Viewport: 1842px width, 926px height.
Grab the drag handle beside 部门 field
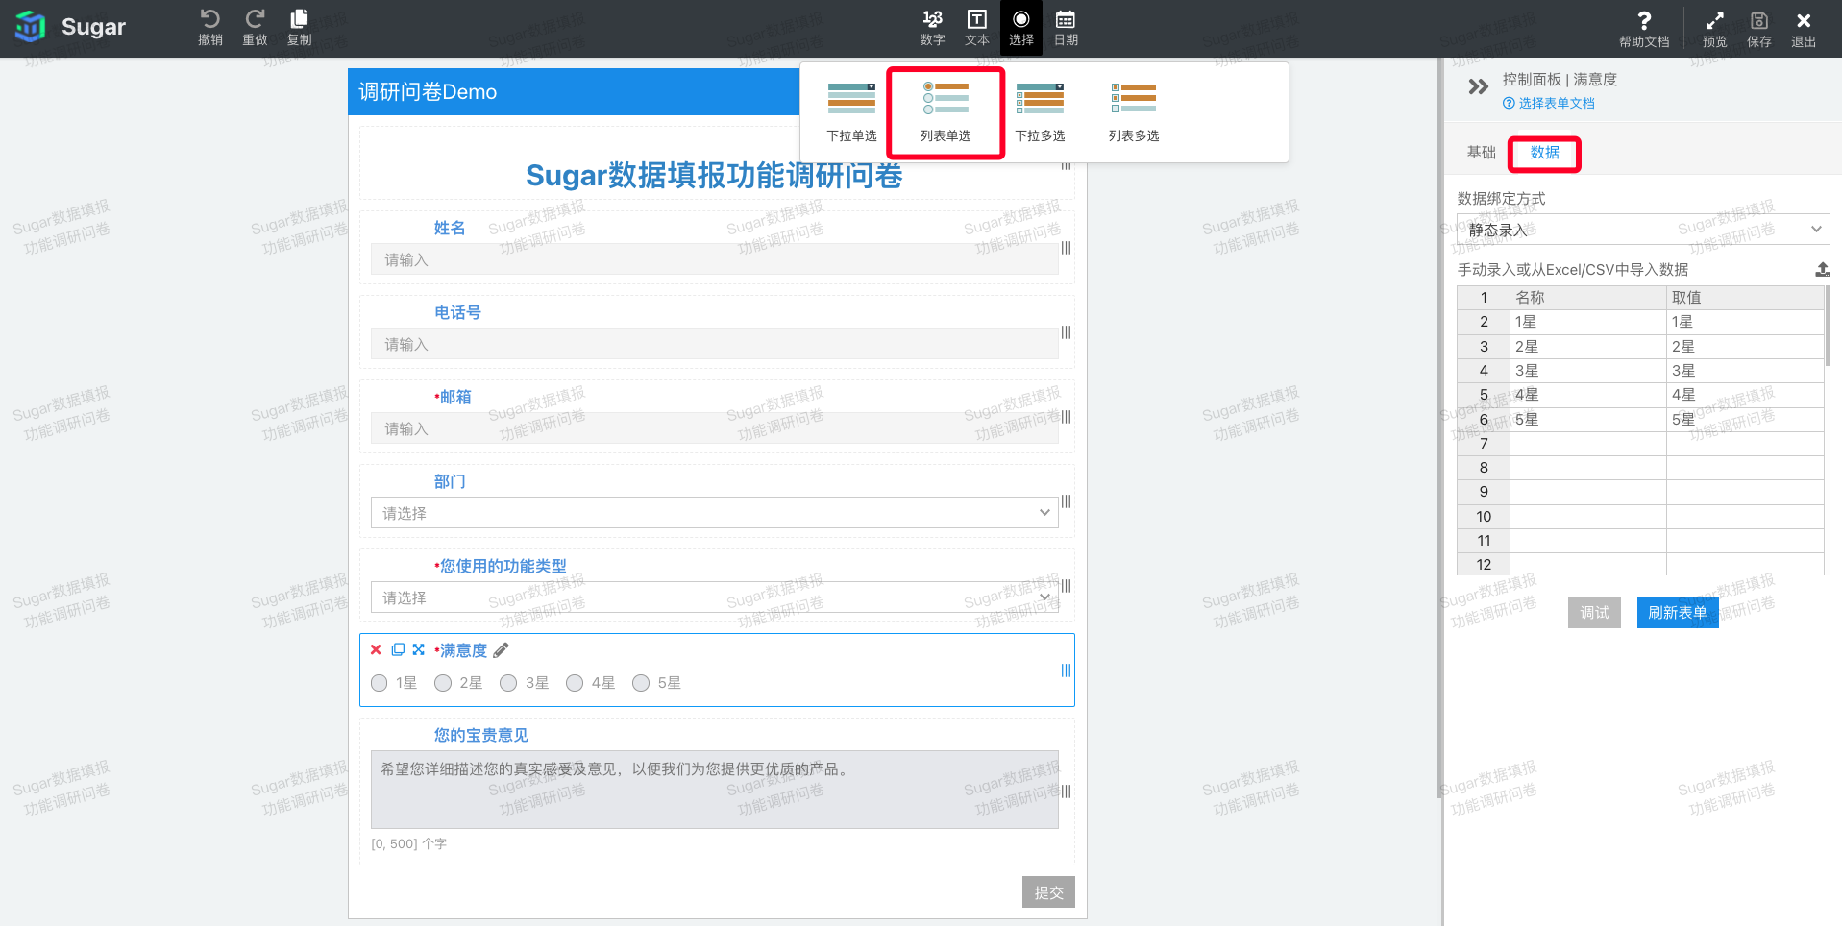pos(1066,501)
